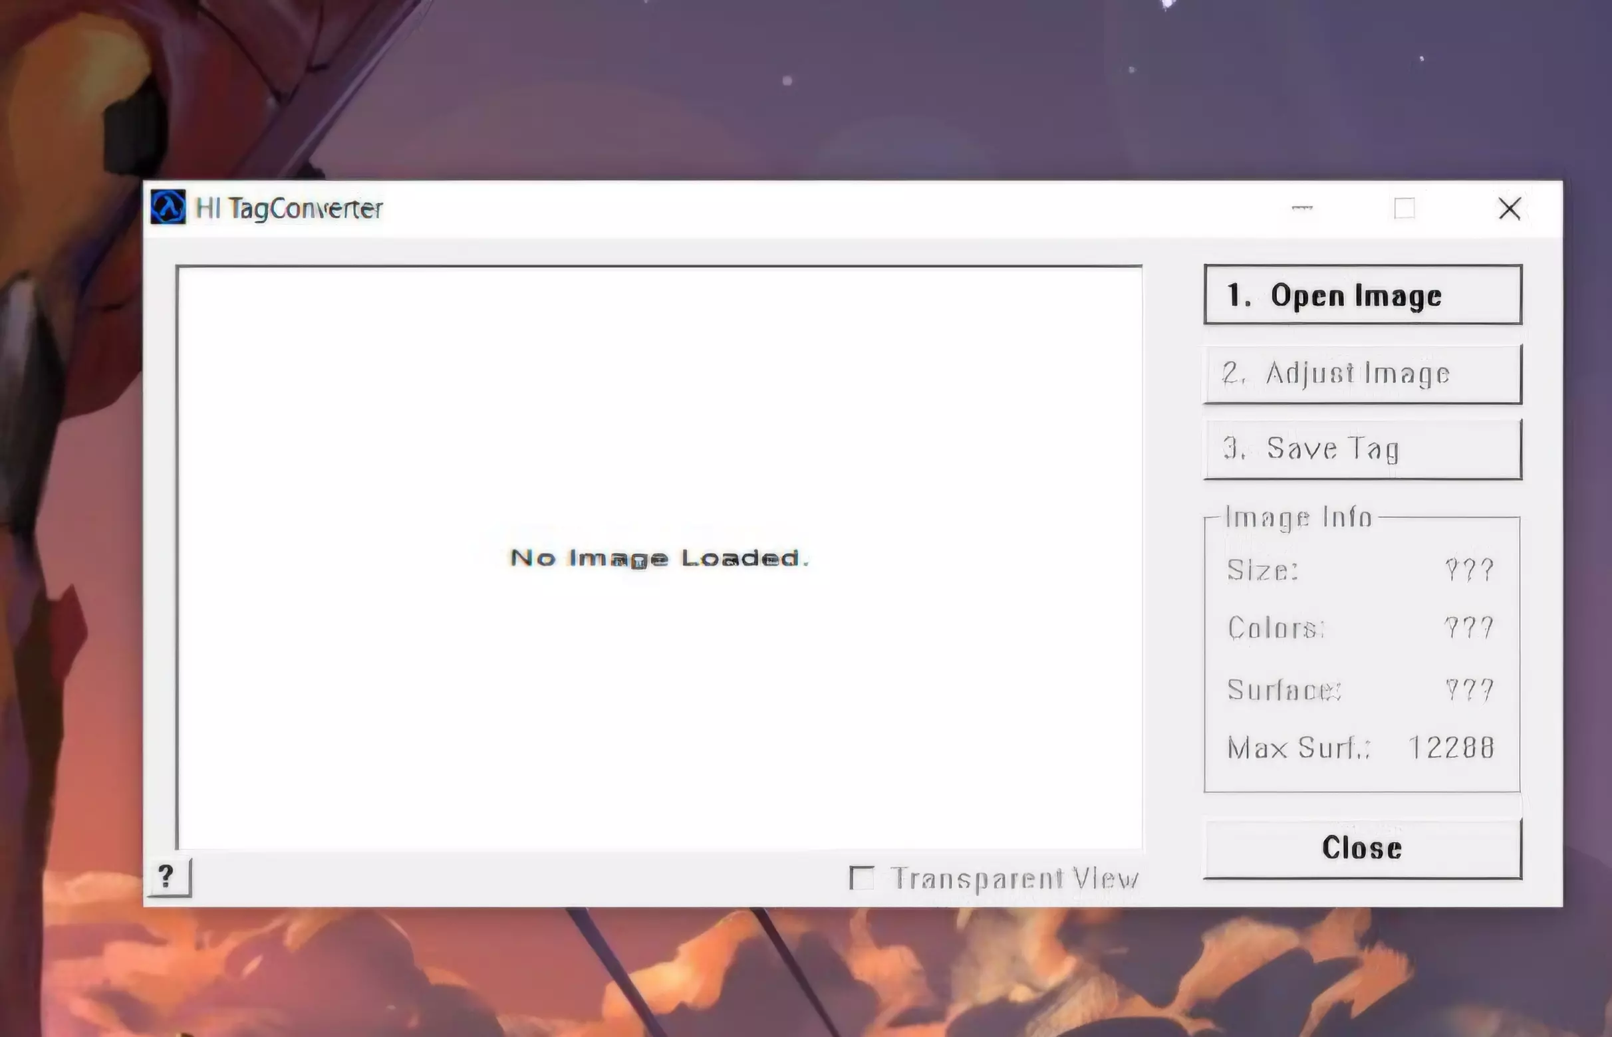The image size is (1612, 1037).
Task: Click the Max Surf. value 12288
Action: [1451, 747]
